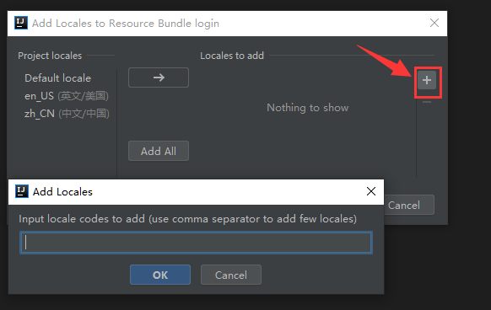This screenshot has width=491, height=310.
Task: Click the right arrow move button
Action: [159, 77]
